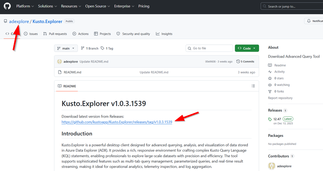Open the README outline list icon
This screenshot has width=323, height=171.
click(x=253, y=86)
